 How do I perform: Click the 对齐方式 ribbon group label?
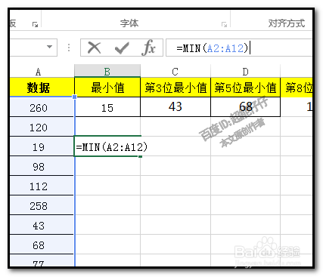tap(287, 23)
